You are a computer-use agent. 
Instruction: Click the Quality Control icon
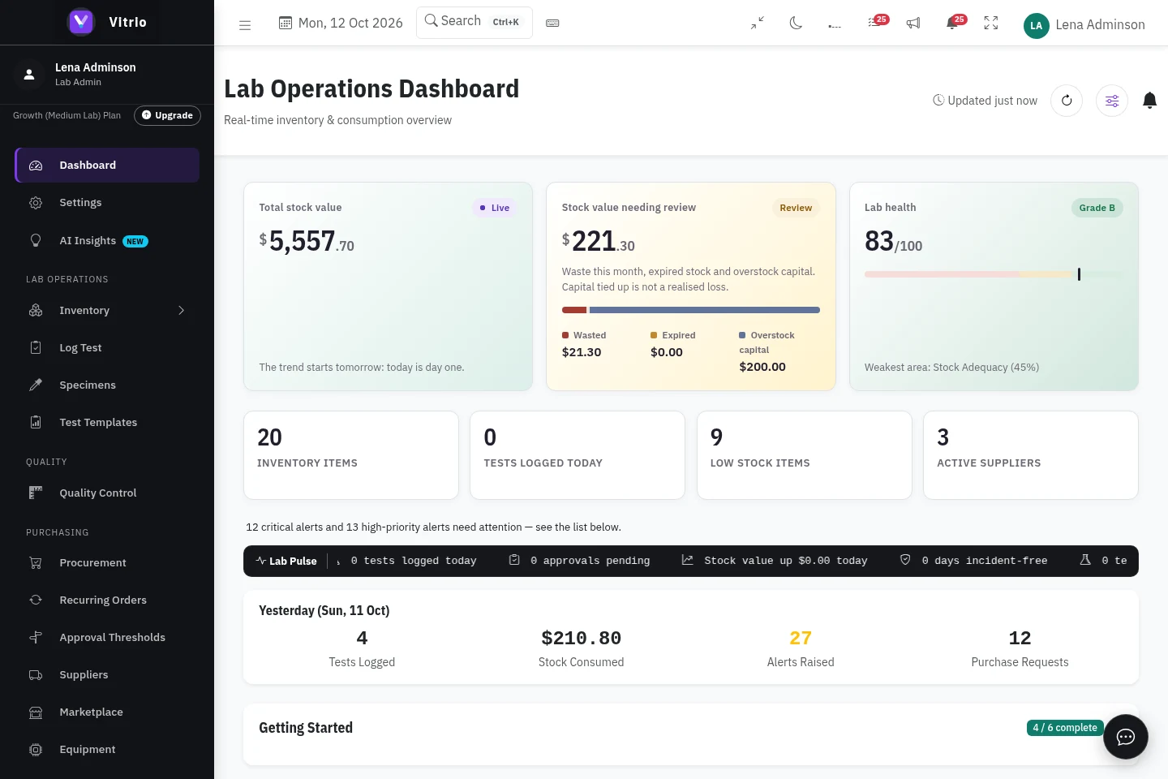pyautogui.click(x=36, y=493)
